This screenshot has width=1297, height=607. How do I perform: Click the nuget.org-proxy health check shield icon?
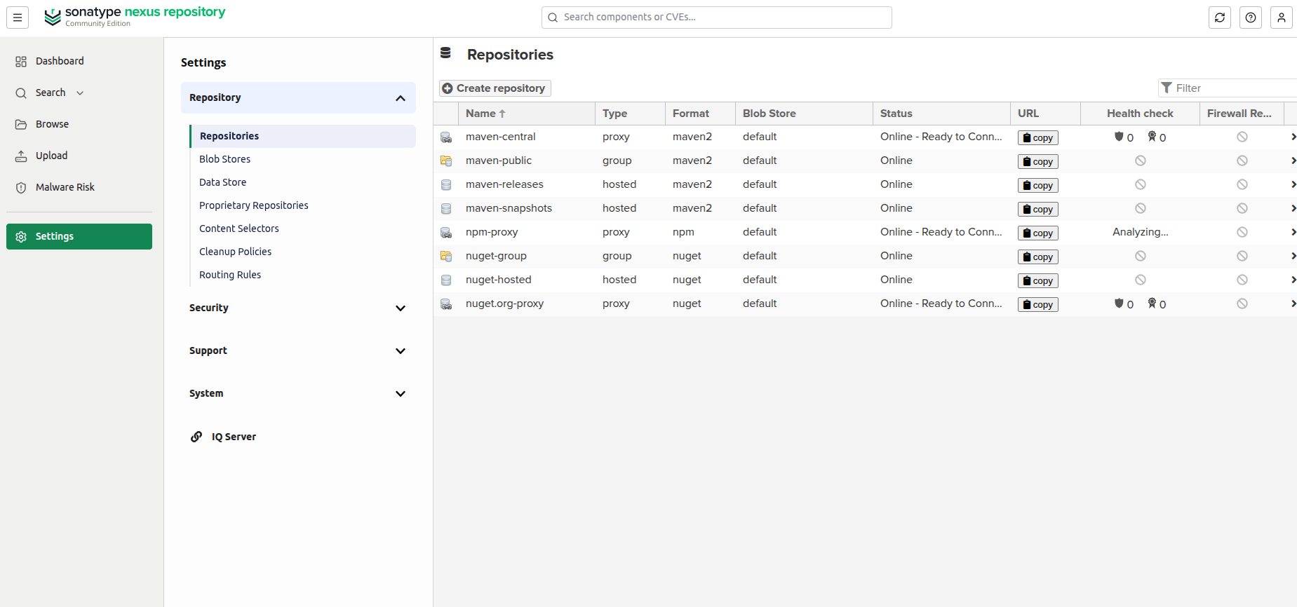pyautogui.click(x=1119, y=303)
